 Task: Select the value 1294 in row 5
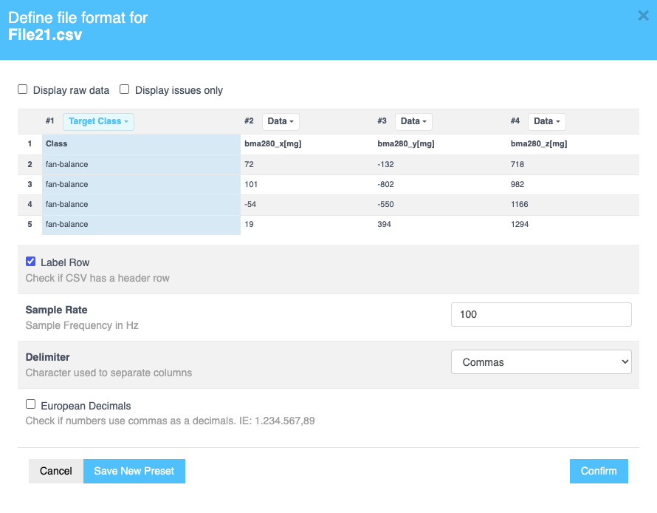tap(519, 224)
